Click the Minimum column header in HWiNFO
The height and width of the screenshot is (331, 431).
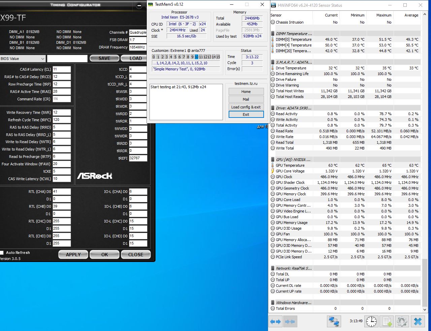[x=358, y=15]
